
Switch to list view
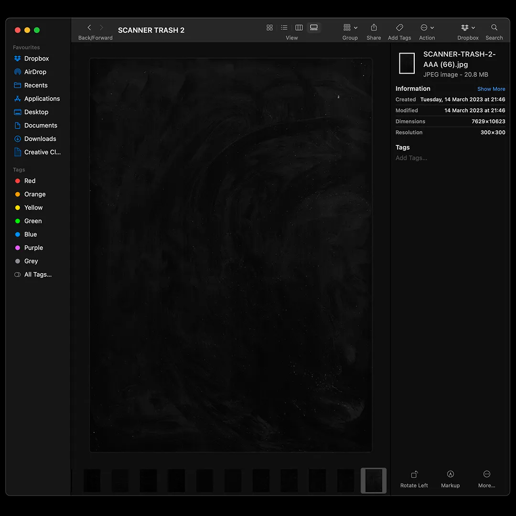(284, 28)
